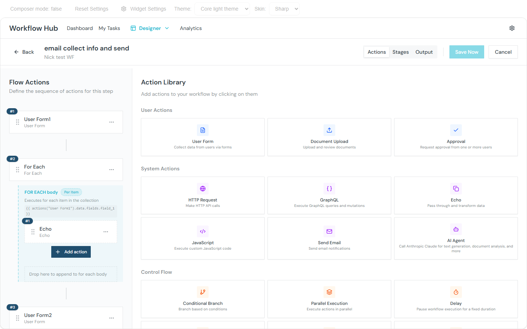The width and height of the screenshot is (527, 329).
Task: Click the Widget Settings gear icon
Action: [124, 9]
